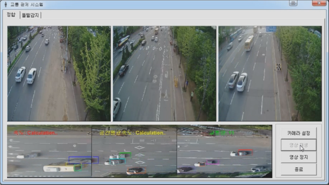Screen dimensions: 329x185
Task: Click the red tracking box around the car
Action: pyautogui.click(x=245, y=152)
